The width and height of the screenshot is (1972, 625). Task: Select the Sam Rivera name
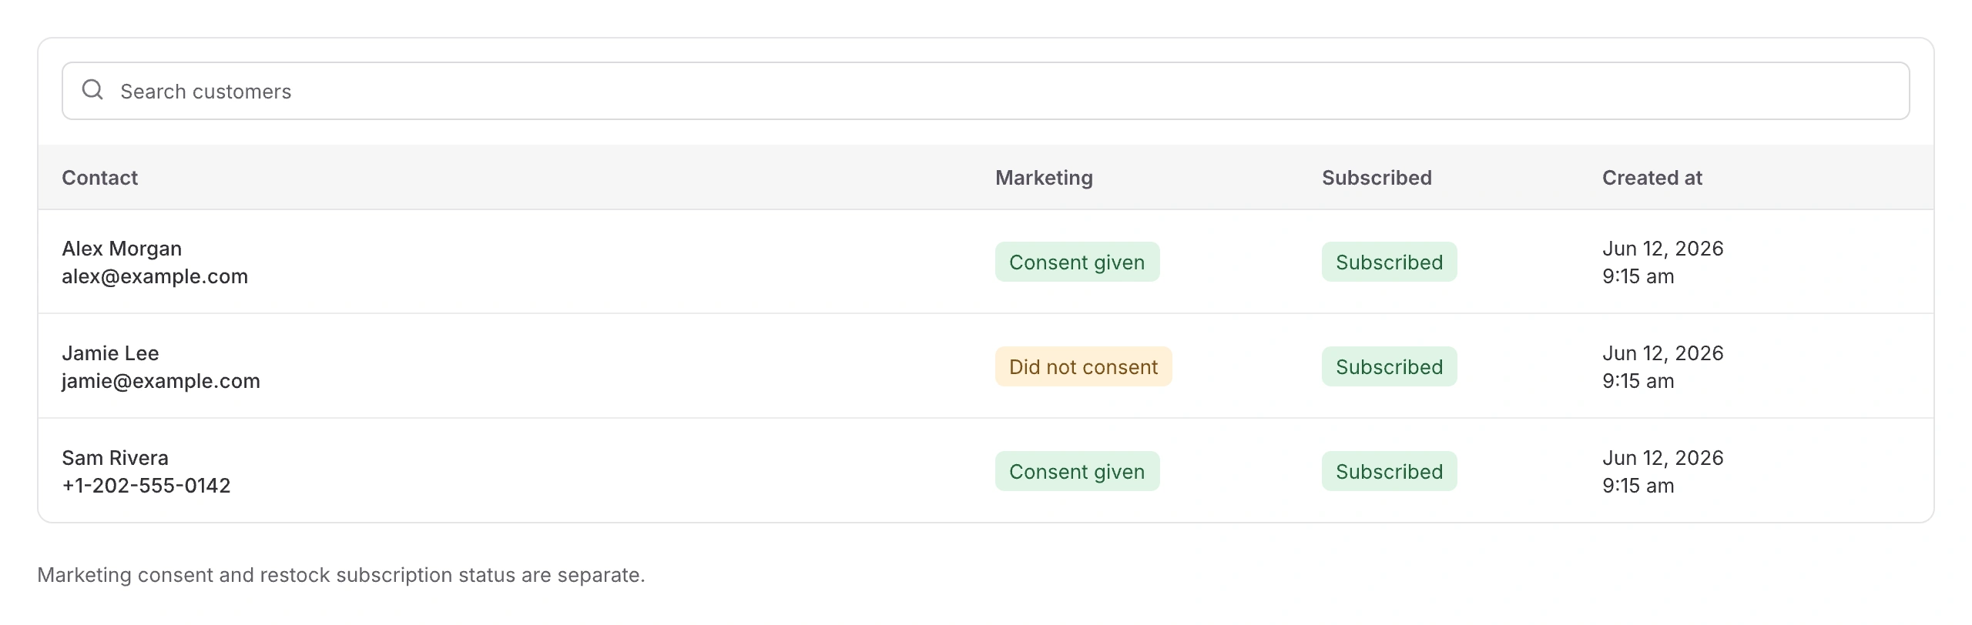click(115, 458)
